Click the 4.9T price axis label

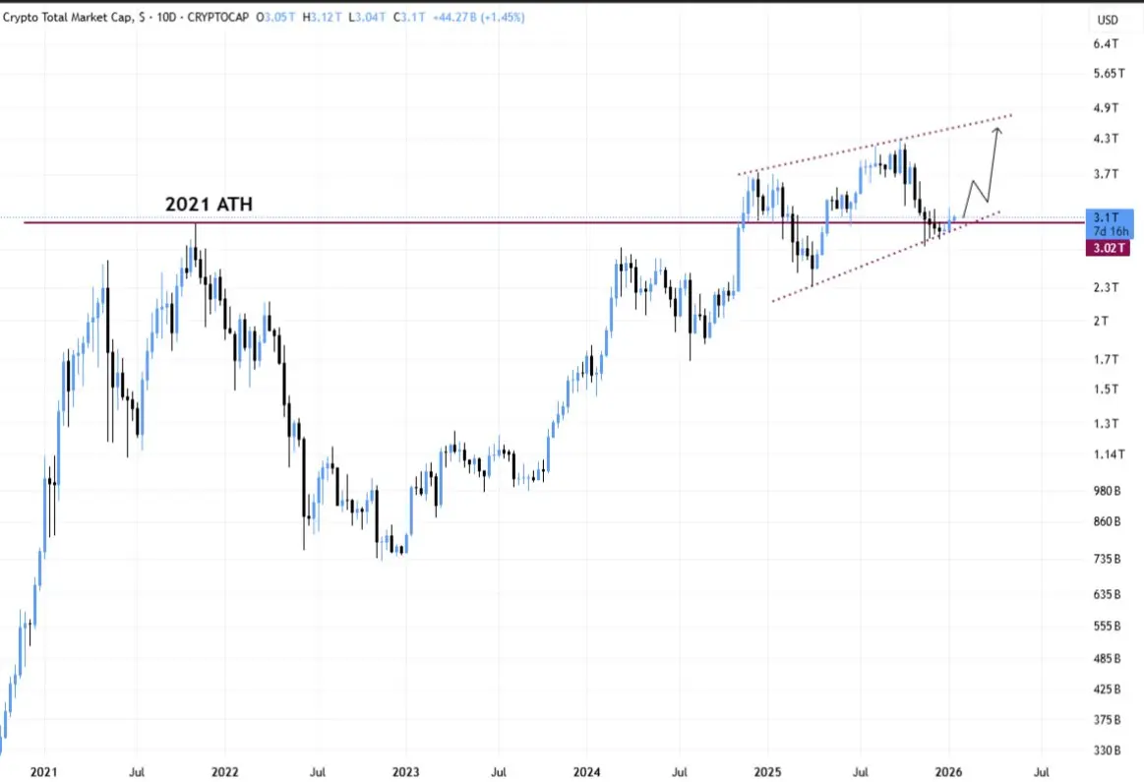click(x=1106, y=108)
